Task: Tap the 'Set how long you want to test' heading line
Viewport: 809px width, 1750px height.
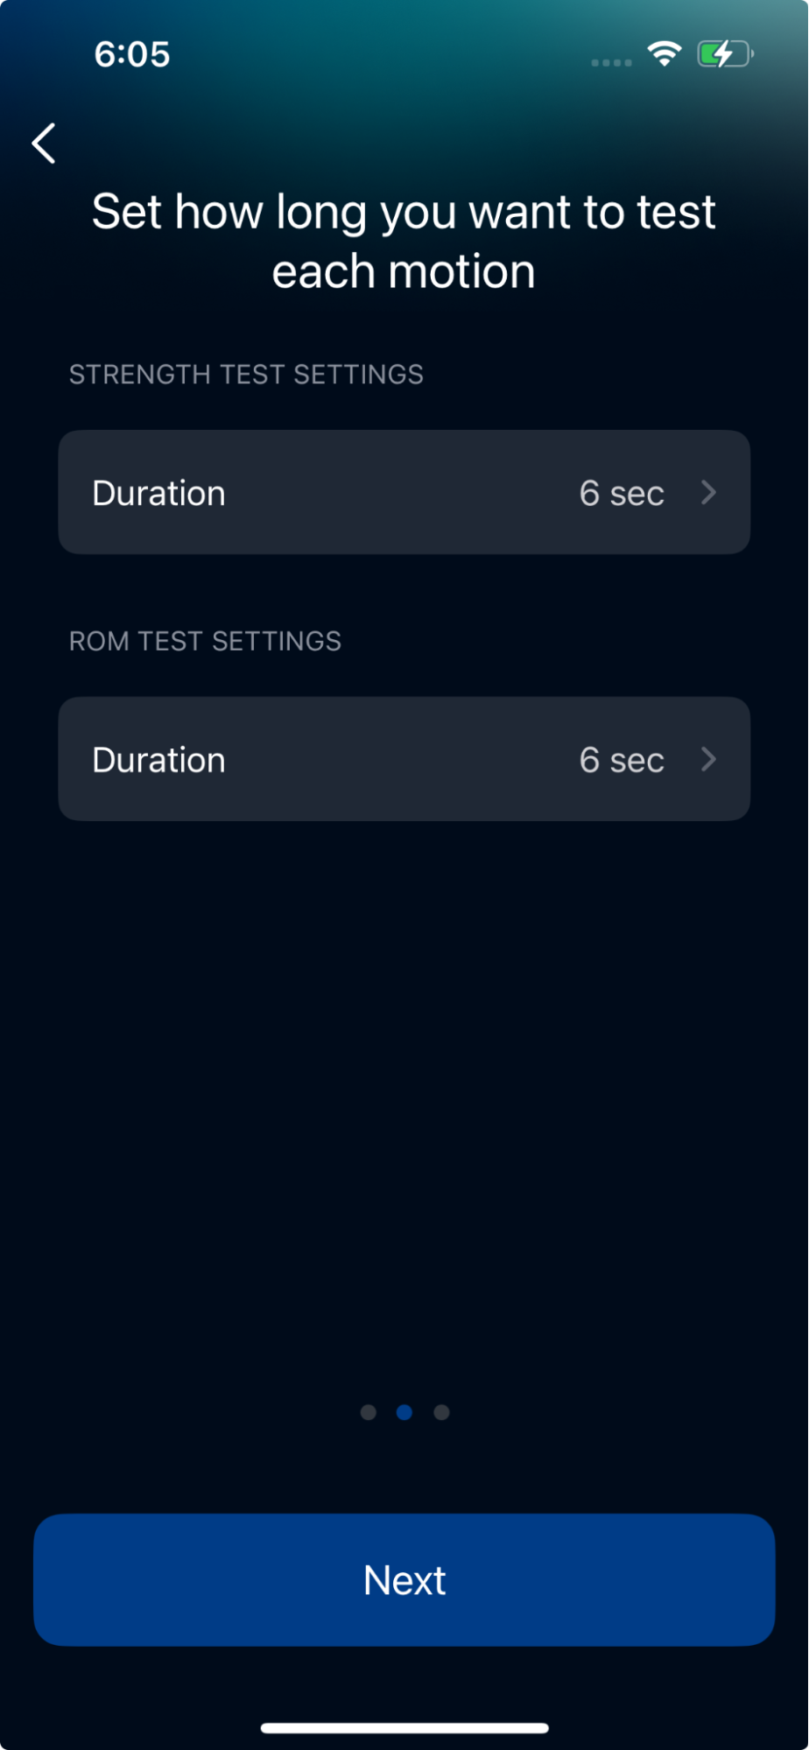Action: pyautogui.click(x=404, y=213)
